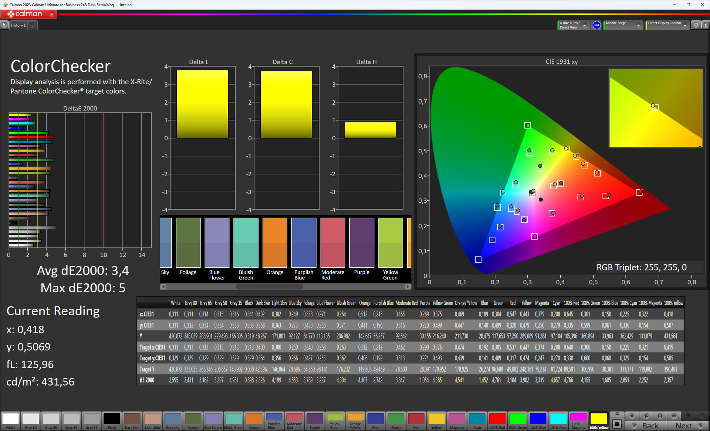
Task: Open the Calman logo menu arrow
Action: pos(52,14)
